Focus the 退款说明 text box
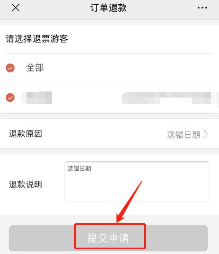 pyautogui.click(x=137, y=181)
